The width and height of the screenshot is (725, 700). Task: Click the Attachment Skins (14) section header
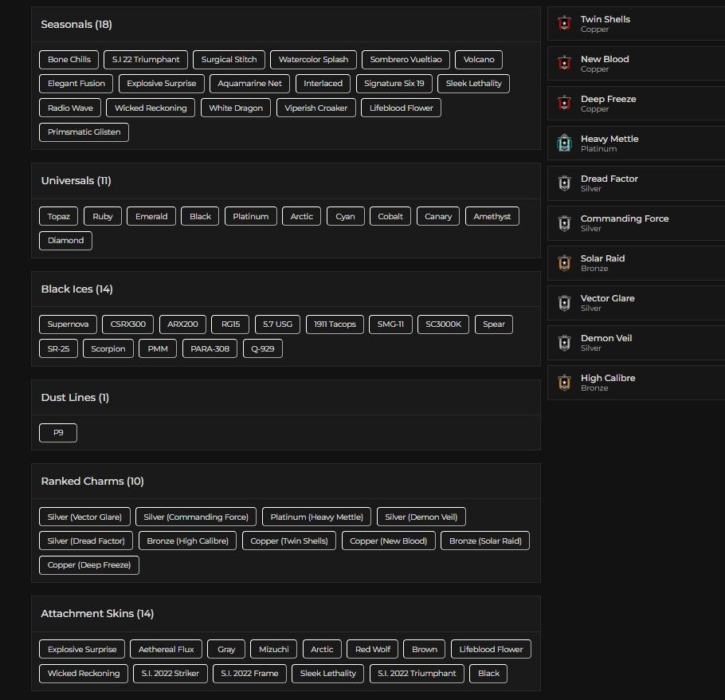(97, 613)
